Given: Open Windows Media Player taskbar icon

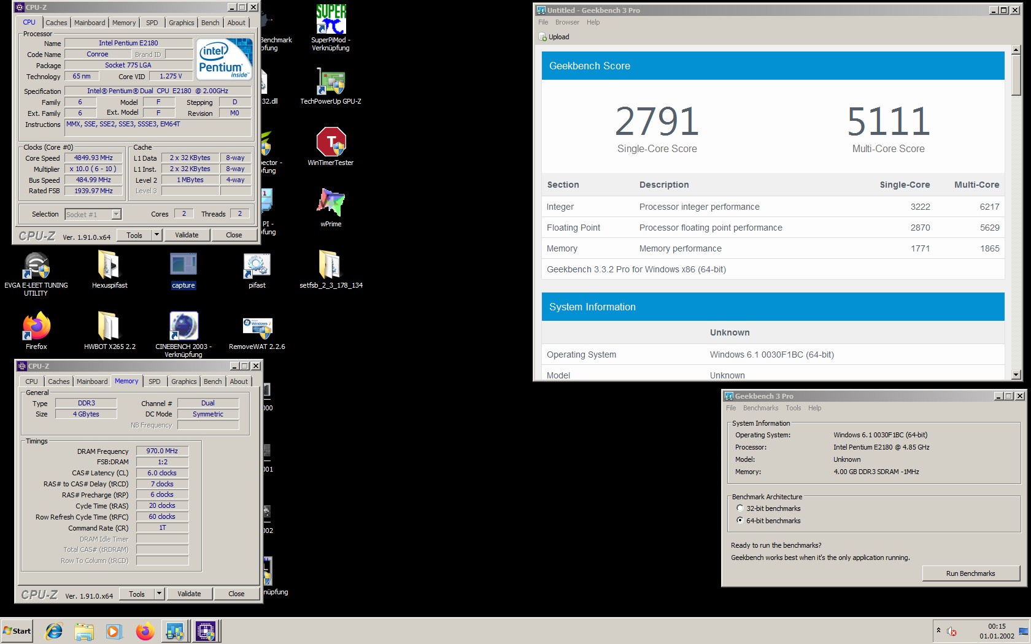Looking at the screenshot, I should click(x=114, y=631).
